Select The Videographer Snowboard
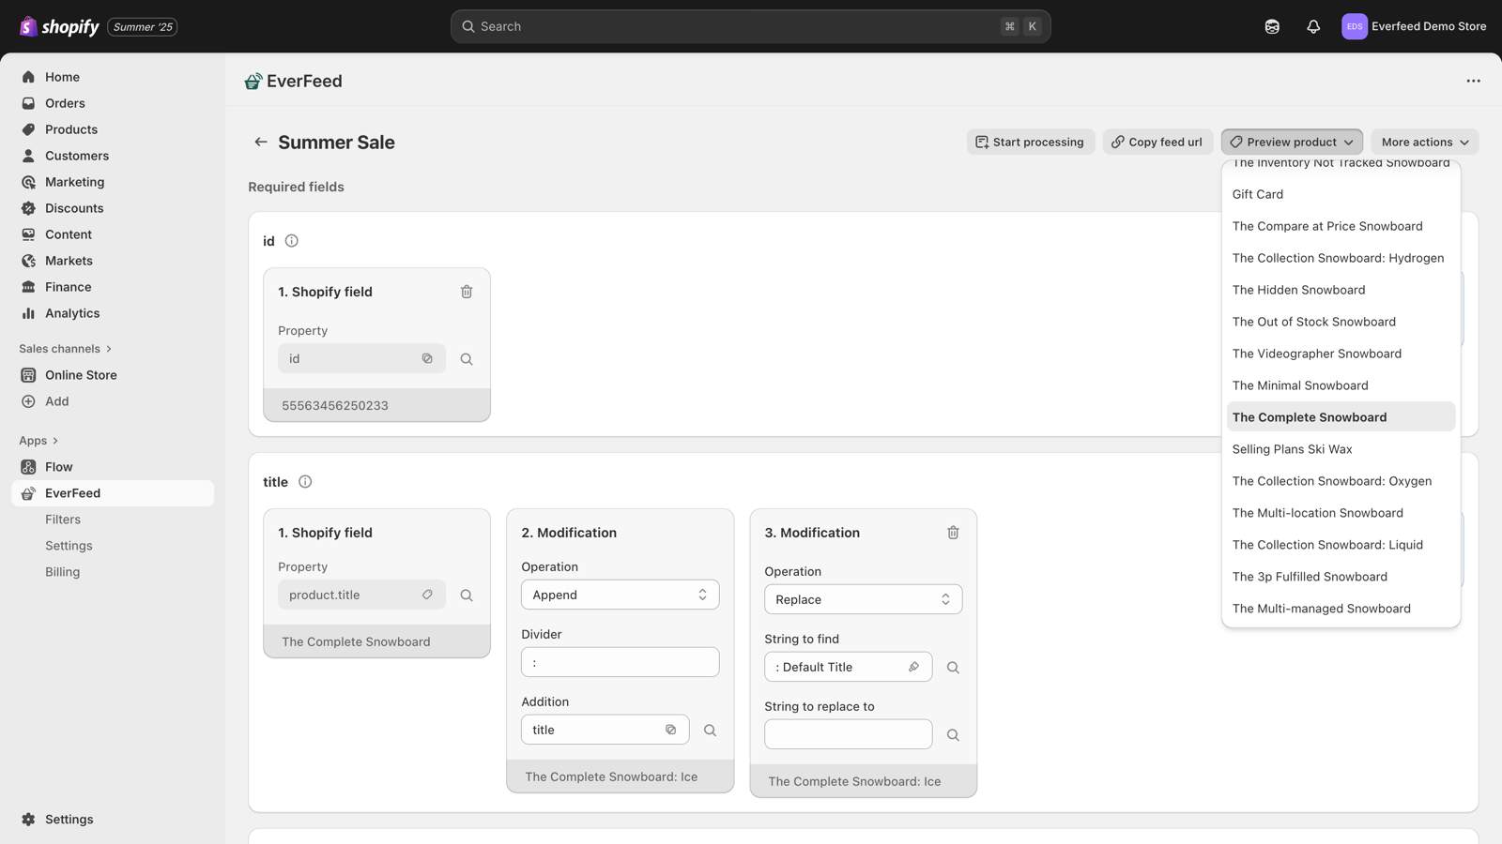 click(1341, 354)
